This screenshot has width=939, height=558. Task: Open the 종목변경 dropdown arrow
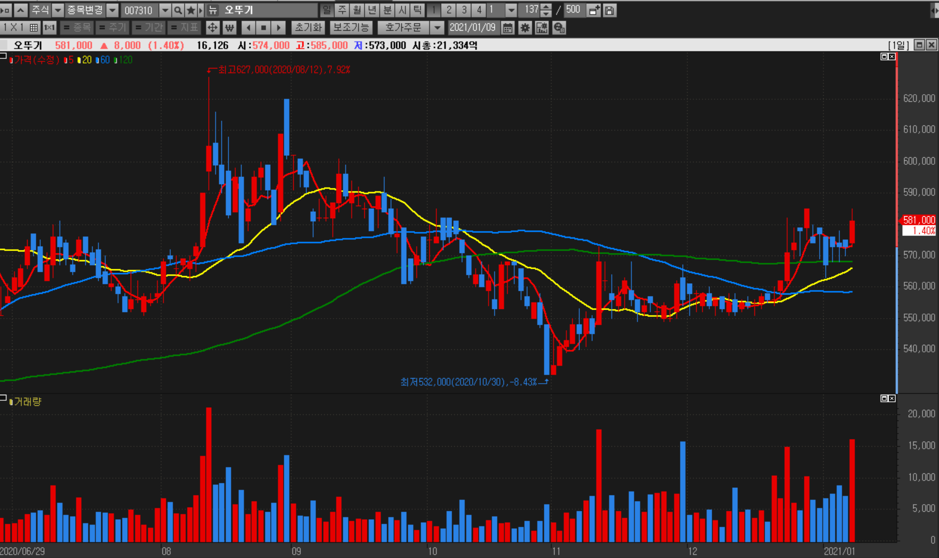[x=112, y=10]
